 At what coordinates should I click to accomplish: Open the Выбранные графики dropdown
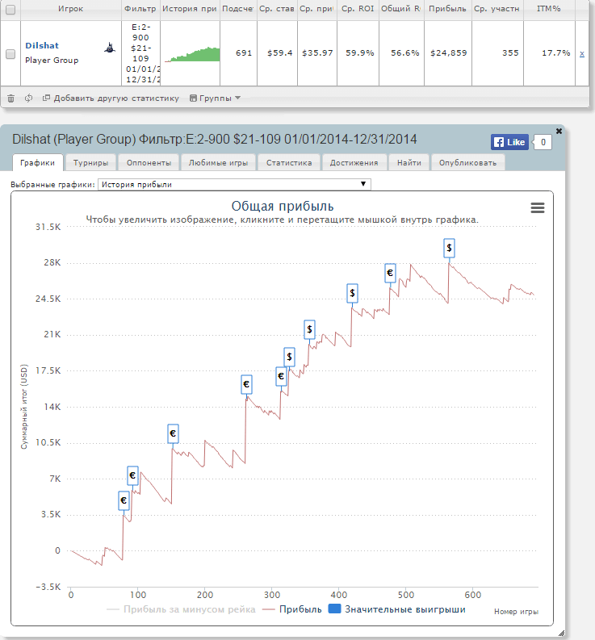click(234, 184)
